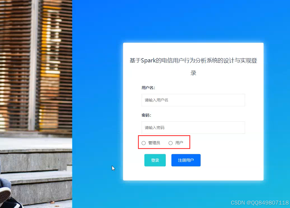Viewport: 290px width, 208px height.
Task: Click the wooden slatted building photo
Action: point(36,65)
